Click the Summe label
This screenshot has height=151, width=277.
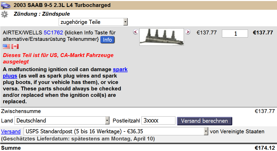pos(11,148)
